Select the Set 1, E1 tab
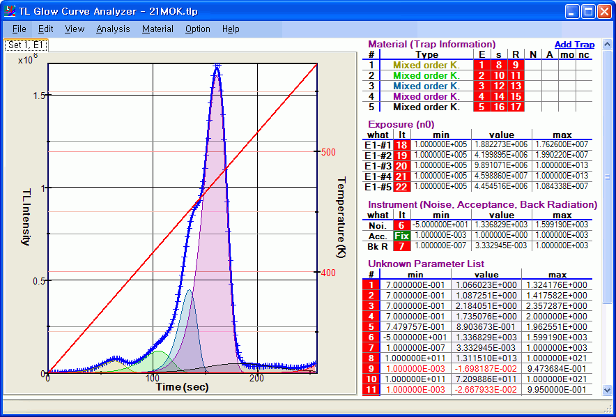616x417 pixels. (x=26, y=45)
